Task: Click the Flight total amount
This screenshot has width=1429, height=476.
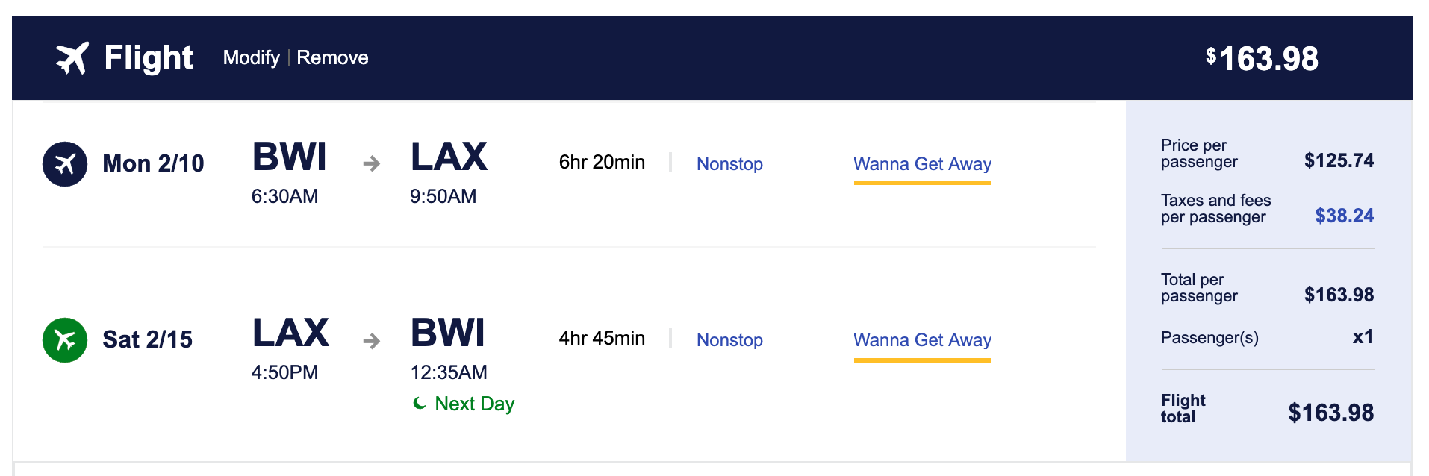Action: coord(1330,413)
